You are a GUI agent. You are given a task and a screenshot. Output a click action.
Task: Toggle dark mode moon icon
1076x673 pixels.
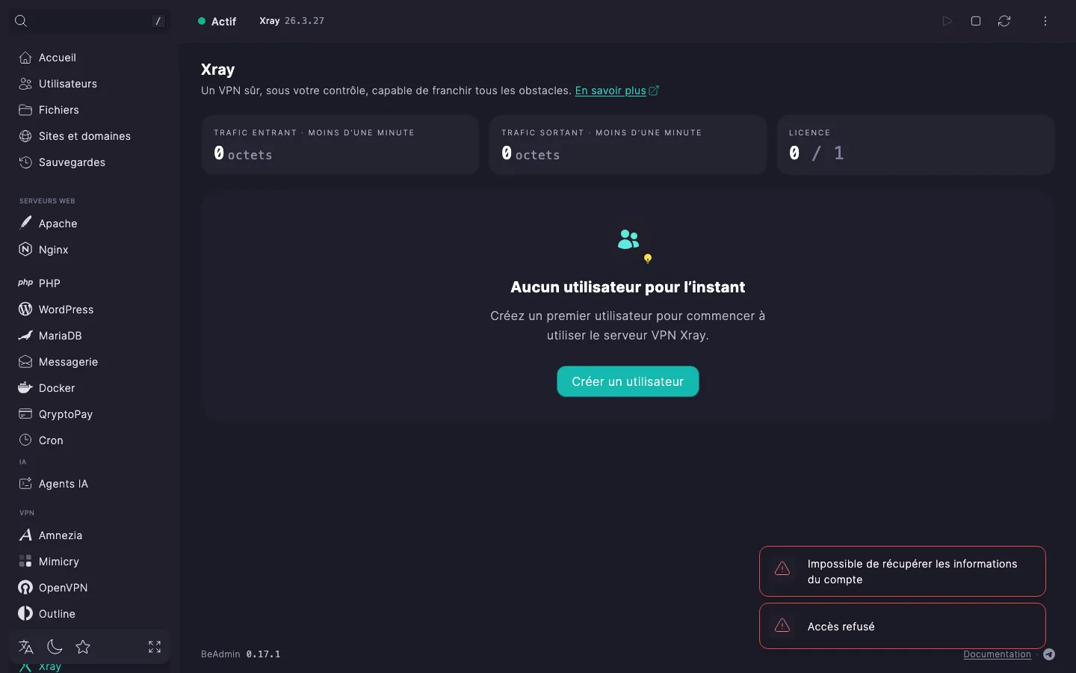(55, 647)
